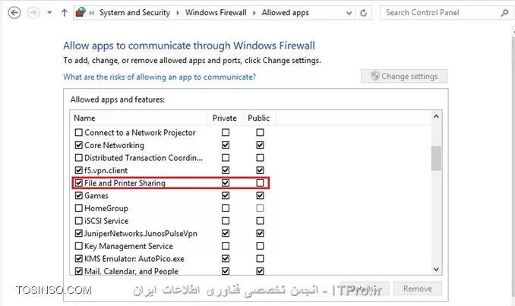The image size is (515, 306).
Task: Uncheck Private box for Games
Action: tap(226, 195)
